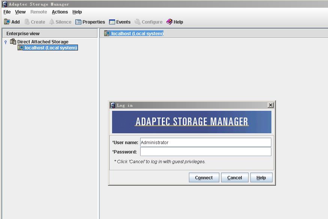Click the Direct Attached Storage icon
328x219 pixels.
pyautogui.click(x=13, y=42)
